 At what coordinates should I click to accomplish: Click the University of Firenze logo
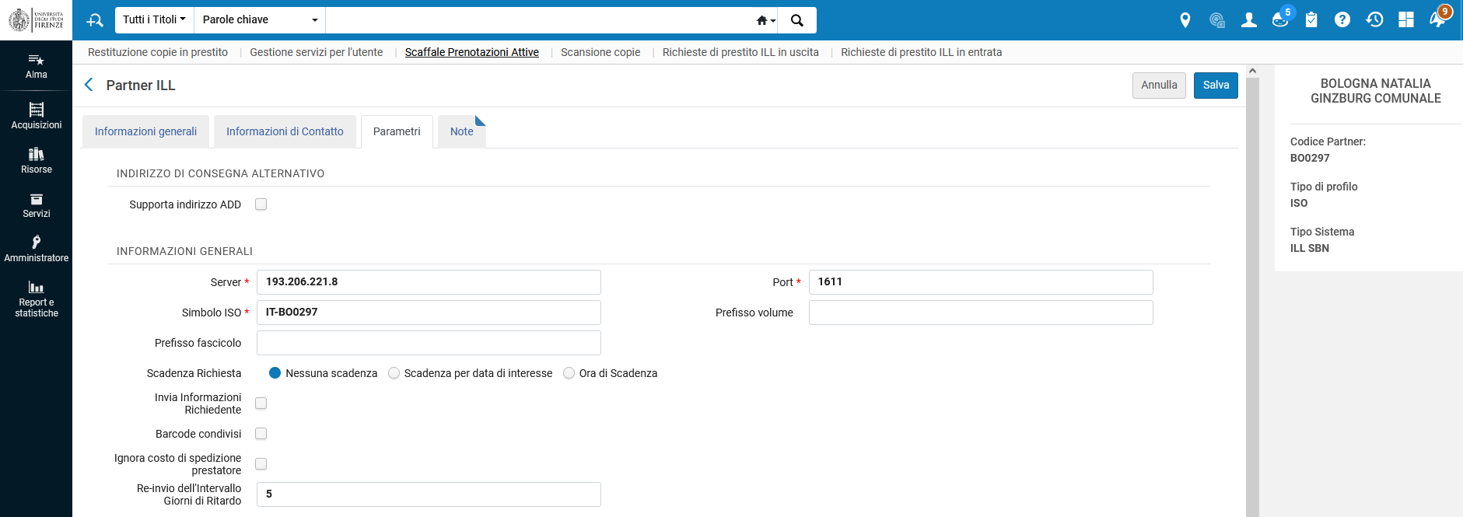click(36, 20)
